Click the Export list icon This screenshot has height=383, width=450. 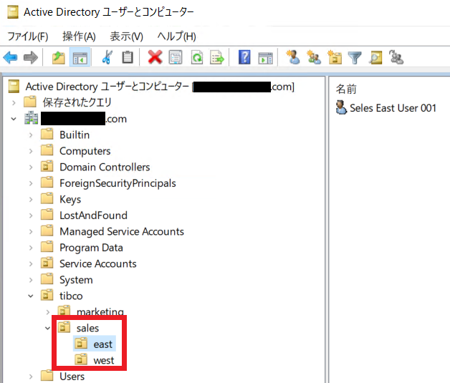(x=217, y=57)
